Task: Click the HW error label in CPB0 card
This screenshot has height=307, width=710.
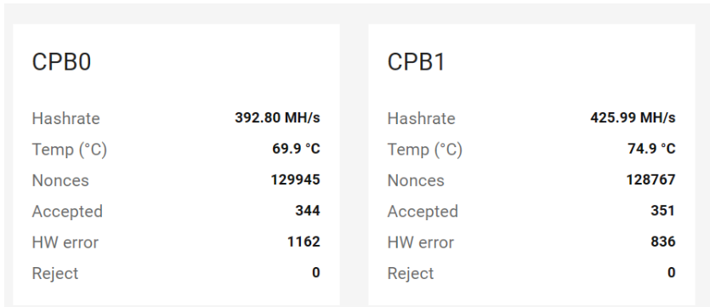Action: 65,242
